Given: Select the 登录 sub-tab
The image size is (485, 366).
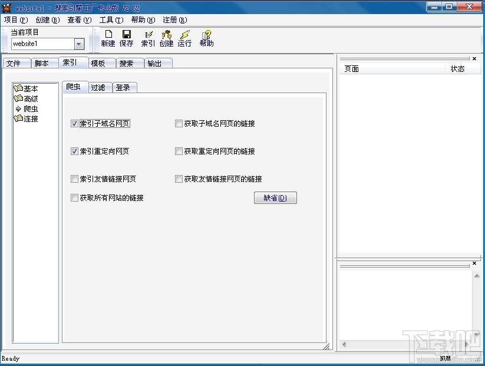Looking at the screenshot, I should click(x=125, y=88).
